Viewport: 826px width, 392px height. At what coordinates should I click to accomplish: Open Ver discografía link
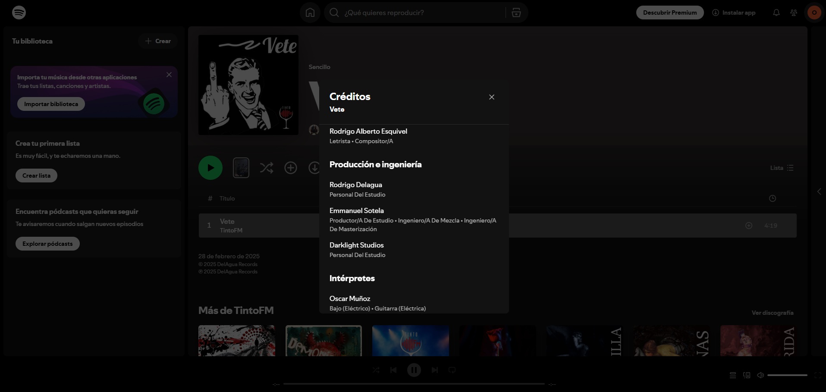click(x=773, y=313)
